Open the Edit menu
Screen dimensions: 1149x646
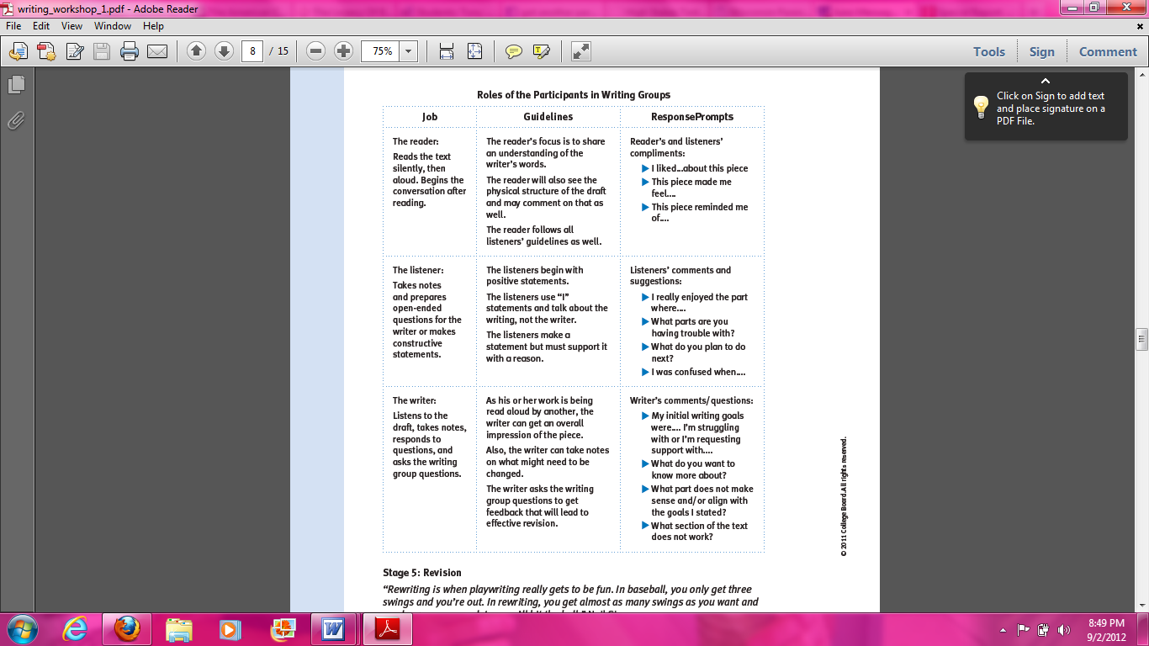(x=41, y=26)
